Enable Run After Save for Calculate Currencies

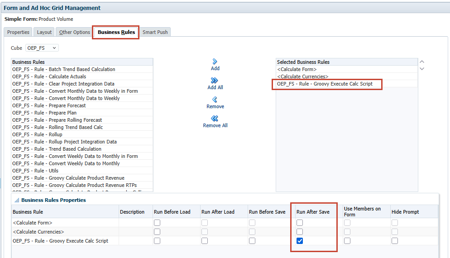tap(300, 232)
